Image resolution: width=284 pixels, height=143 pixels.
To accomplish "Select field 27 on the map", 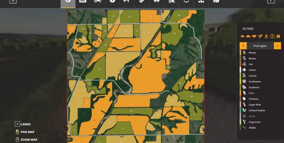I will pyautogui.click(x=149, y=74).
